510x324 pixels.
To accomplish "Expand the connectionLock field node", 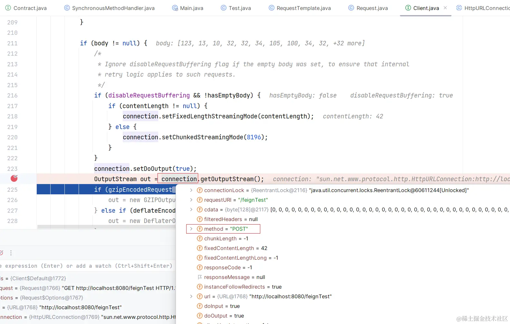I will click(x=191, y=190).
